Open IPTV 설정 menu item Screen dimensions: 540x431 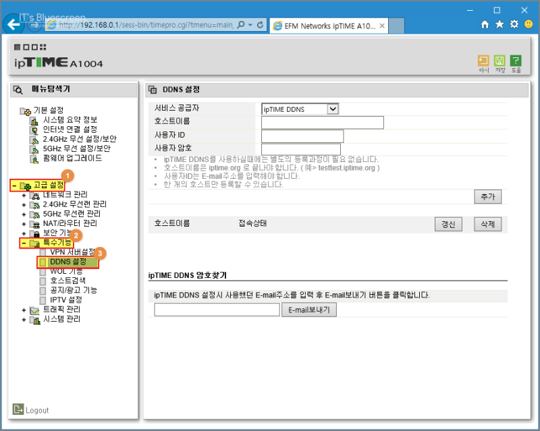[x=65, y=300]
